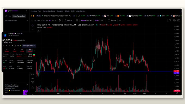This screenshot has height=104, width=185.
Task: Click the Rex purple dinosaur mascot
Action: click(25, 92)
